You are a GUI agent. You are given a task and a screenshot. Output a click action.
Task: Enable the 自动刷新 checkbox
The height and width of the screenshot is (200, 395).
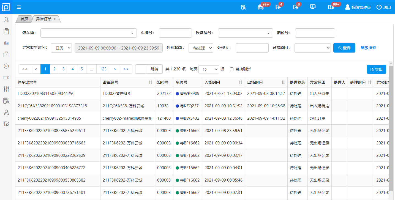231,69
